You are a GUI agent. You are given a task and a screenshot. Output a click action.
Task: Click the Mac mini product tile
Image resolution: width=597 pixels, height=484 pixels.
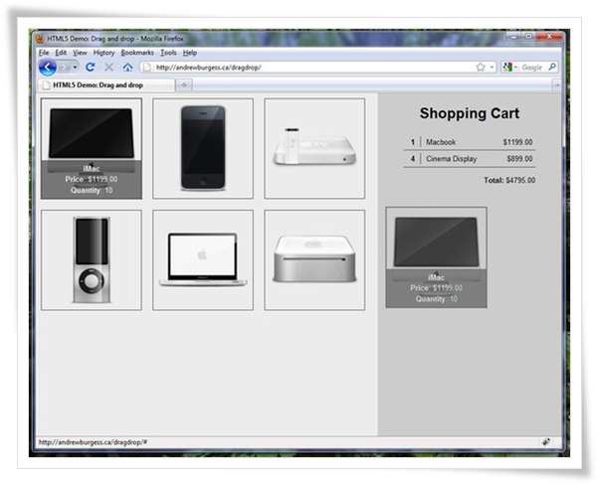pyautogui.click(x=314, y=260)
